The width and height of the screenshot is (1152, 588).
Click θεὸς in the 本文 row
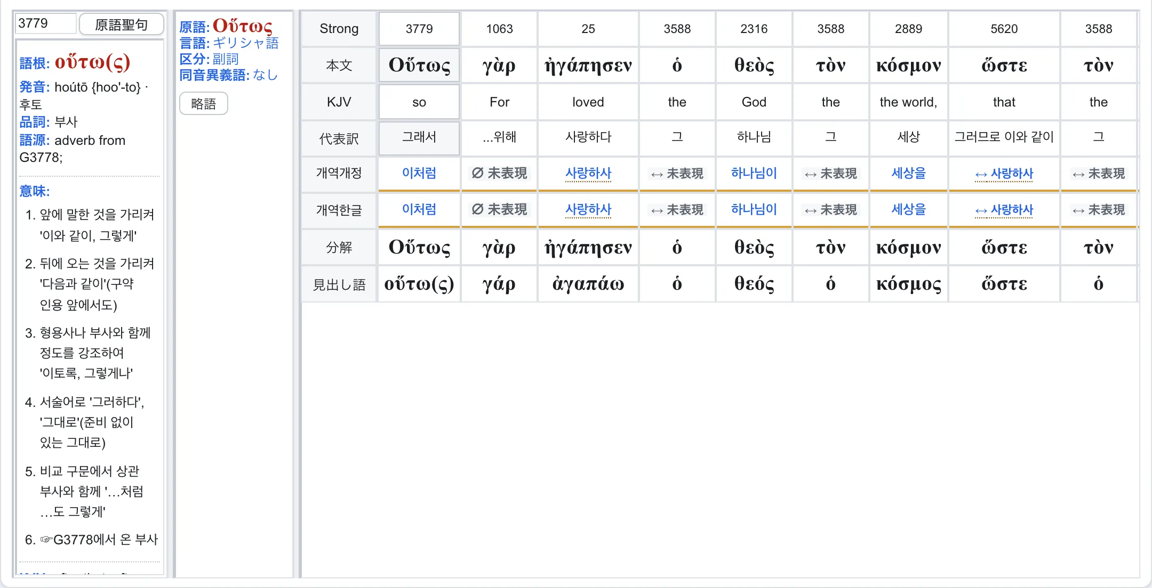click(x=754, y=65)
